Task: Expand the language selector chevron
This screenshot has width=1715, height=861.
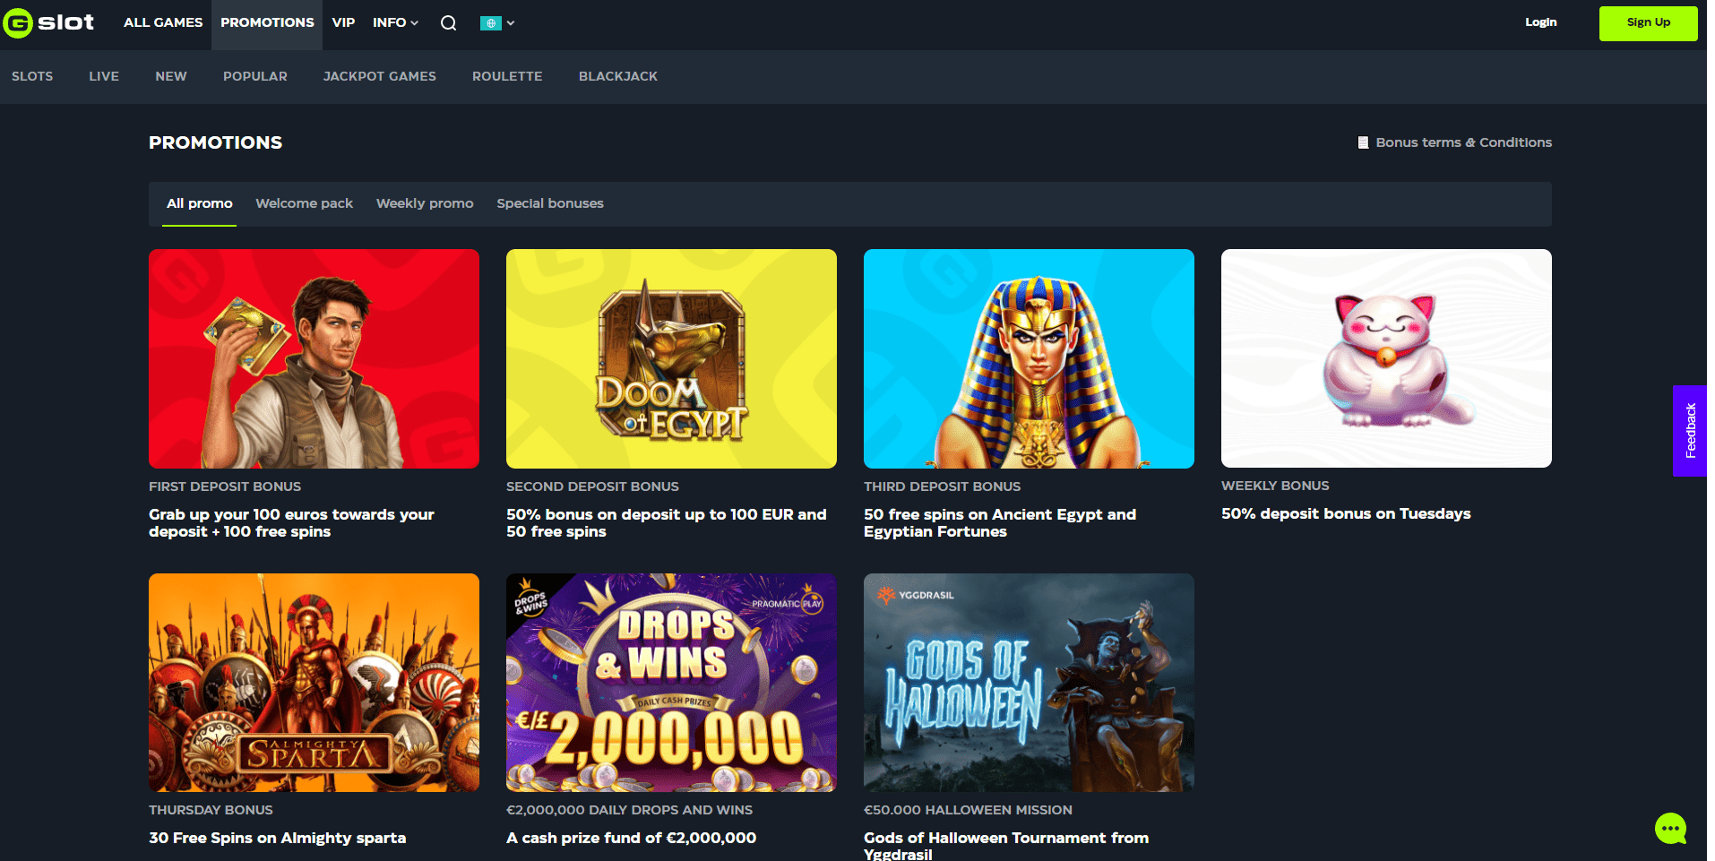Action: click(511, 23)
